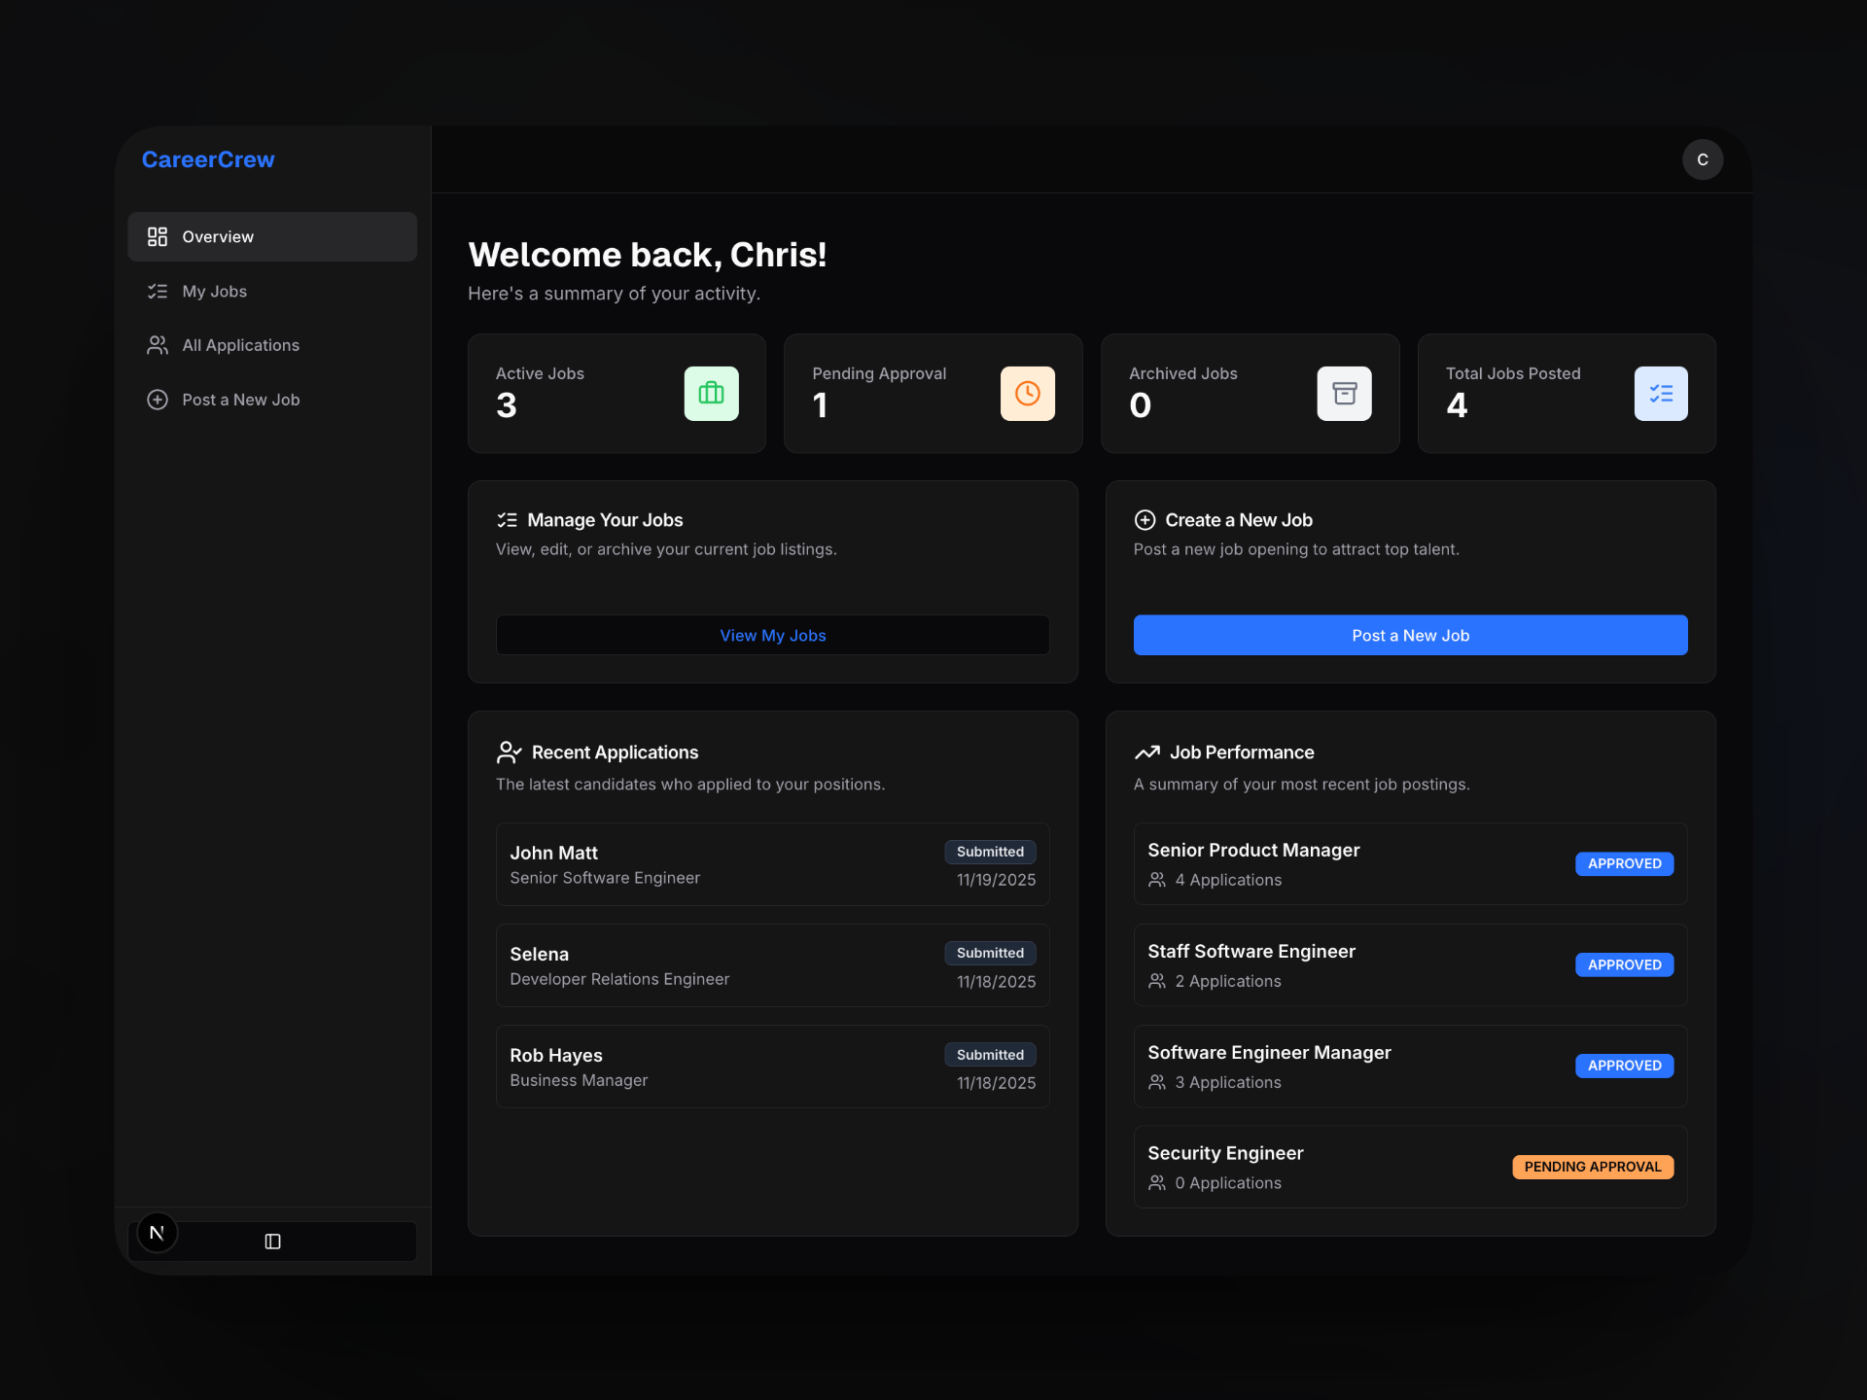1867x1400 pixels.
Task: Open Selena's Developer Relations application
Action: (772, 965)
